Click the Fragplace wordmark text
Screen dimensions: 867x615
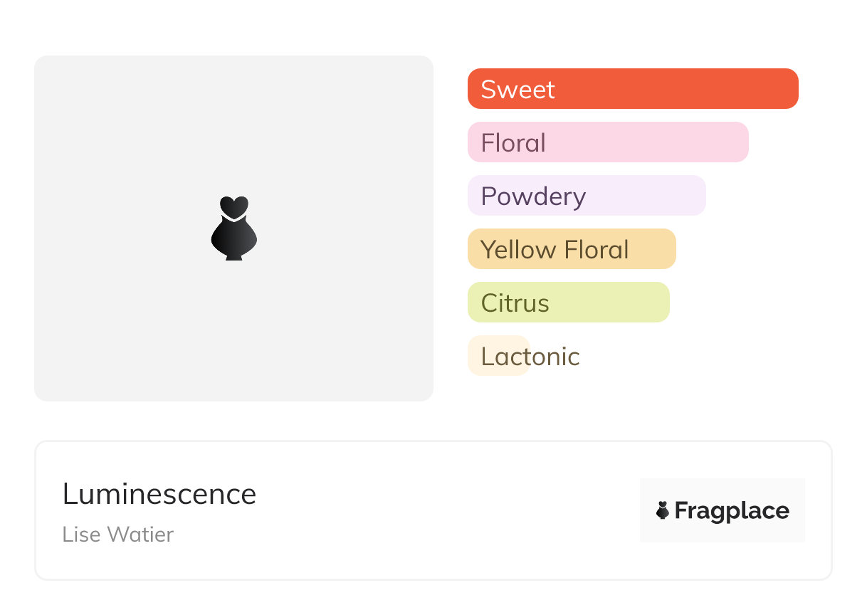(732, 510)
